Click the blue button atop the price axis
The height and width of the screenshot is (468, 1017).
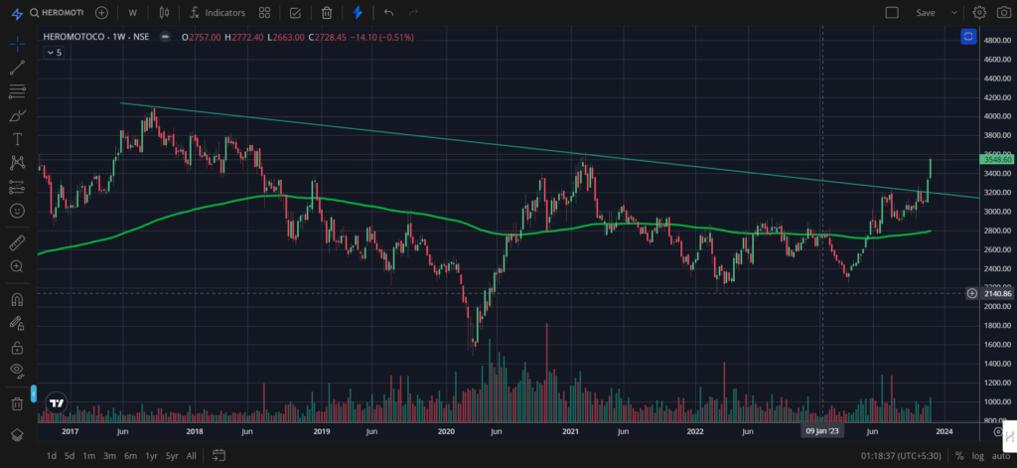[968, 37]
